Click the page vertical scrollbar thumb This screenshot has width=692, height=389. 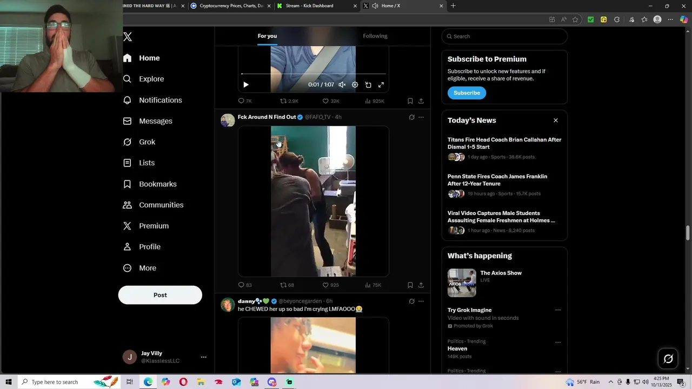click(688, 233)
